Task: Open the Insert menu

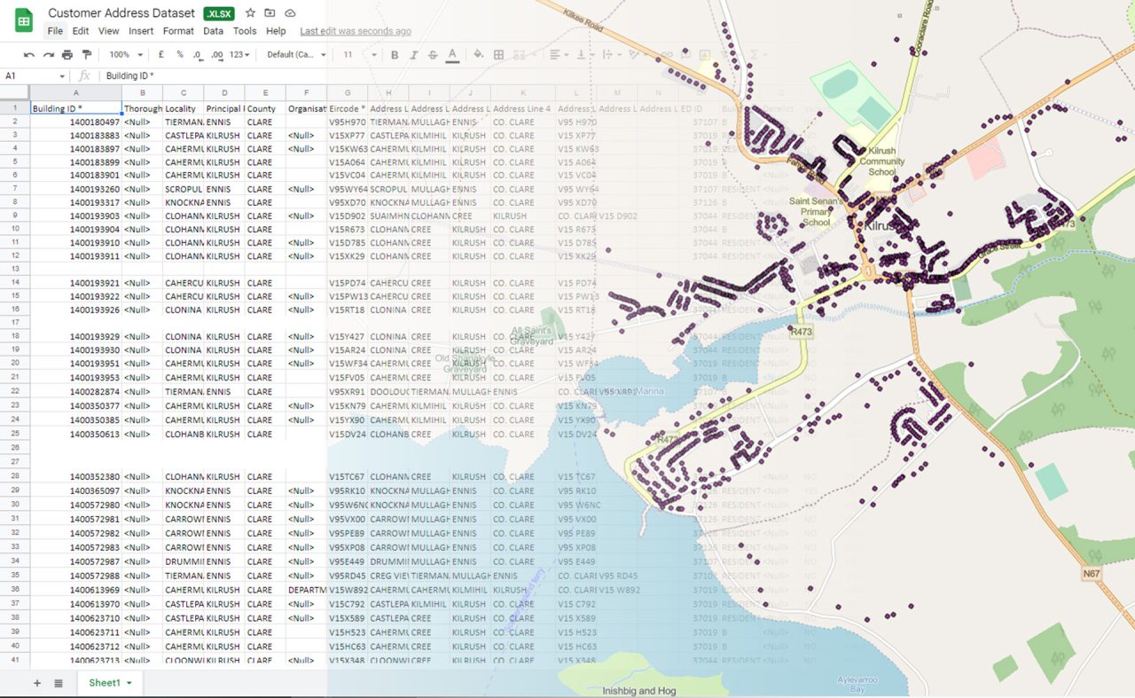Action: click(141, 31)
